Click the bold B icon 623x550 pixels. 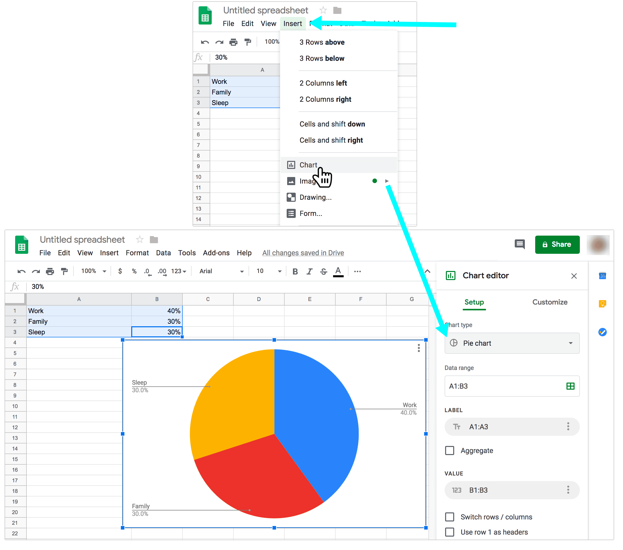click(295, 271)
